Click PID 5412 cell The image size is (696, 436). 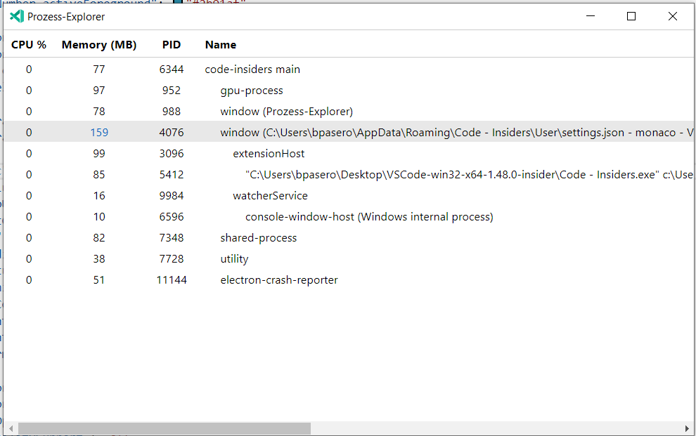click(x=172, y=175)
